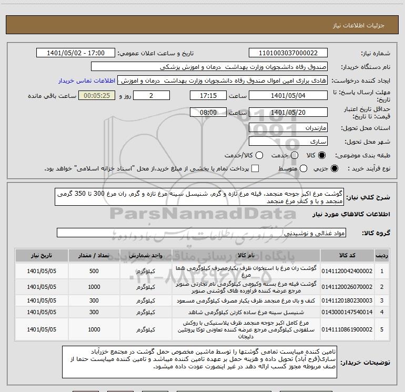
Task: Click the شرح کلی نیاز label
Action: (368, 197)
